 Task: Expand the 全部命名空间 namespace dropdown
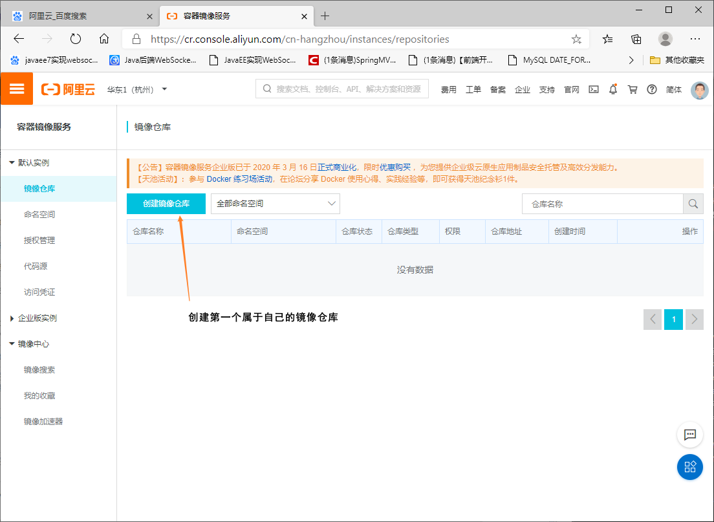[275, 204]
